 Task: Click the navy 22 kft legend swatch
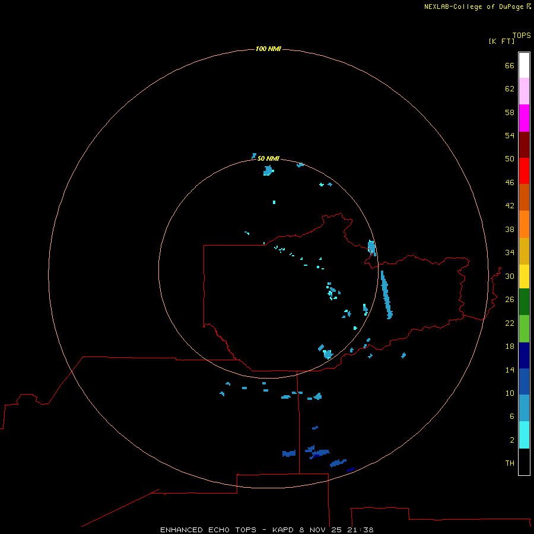[x=524, y=355]
